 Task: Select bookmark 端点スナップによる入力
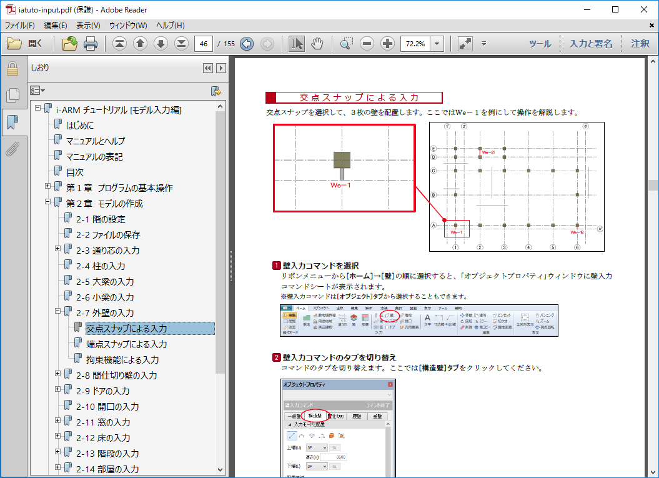[126, 344]
